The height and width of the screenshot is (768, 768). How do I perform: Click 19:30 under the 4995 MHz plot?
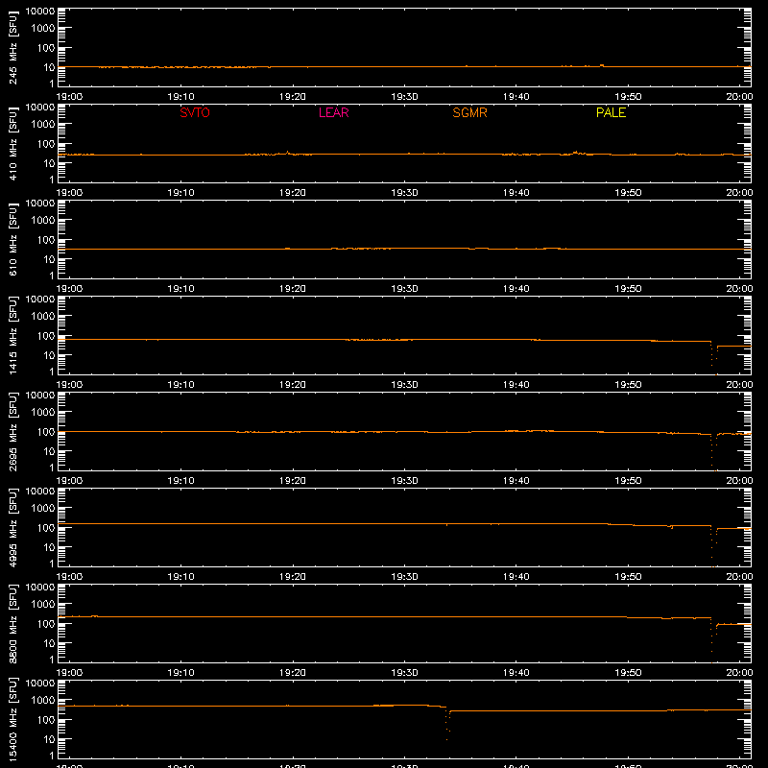(x=404, y=577)
